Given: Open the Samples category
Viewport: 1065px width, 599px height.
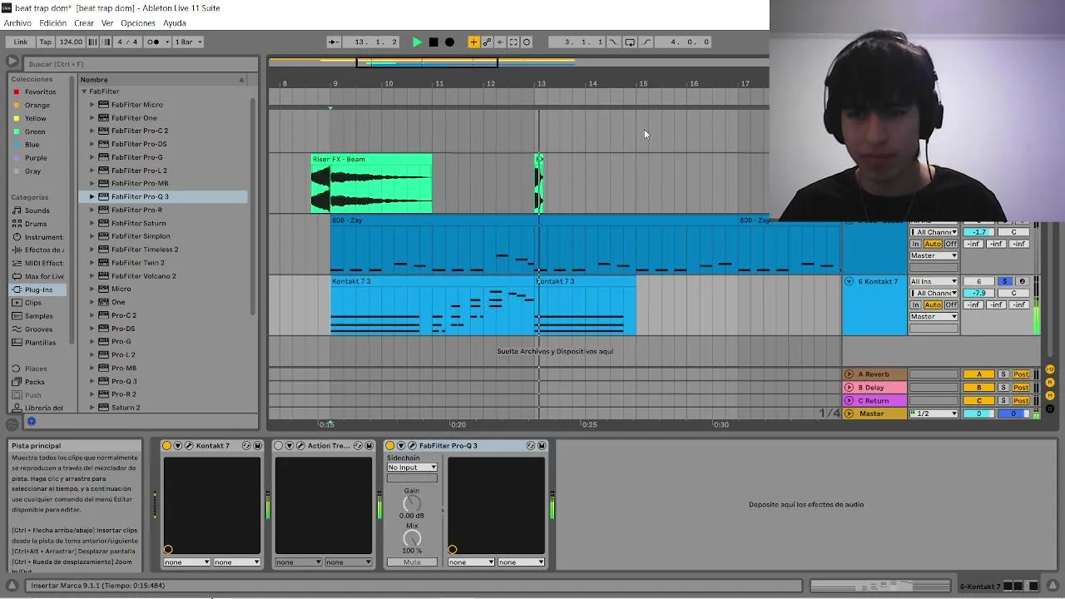Looking at the screenshot, I should click(38, 316).
